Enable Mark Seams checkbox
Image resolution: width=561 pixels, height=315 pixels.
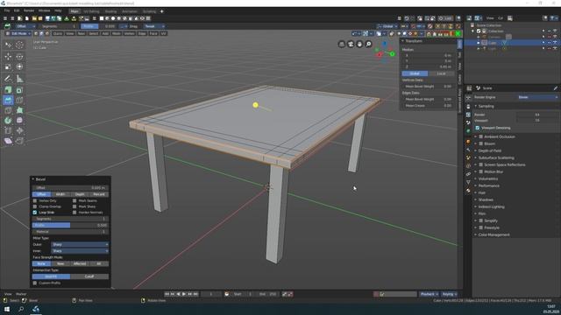click(x=75, y=200)
